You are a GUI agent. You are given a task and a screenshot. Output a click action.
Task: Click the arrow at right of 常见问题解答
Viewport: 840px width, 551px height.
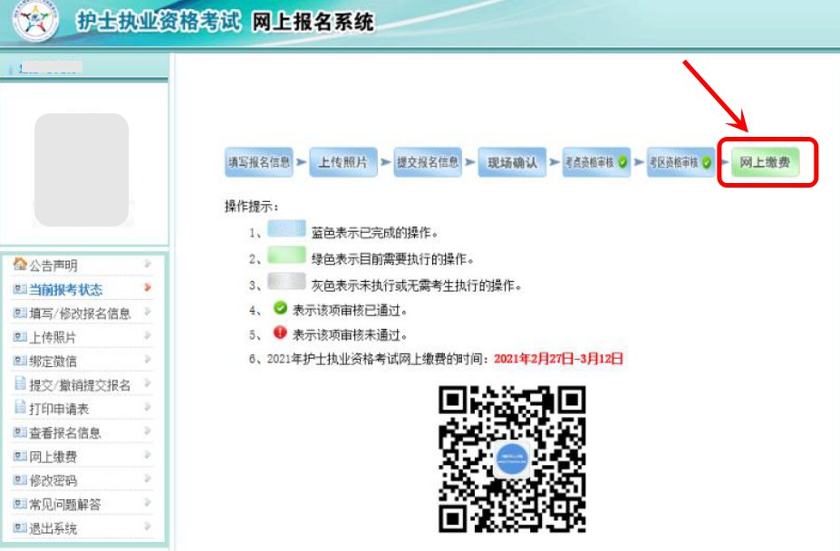147,503
